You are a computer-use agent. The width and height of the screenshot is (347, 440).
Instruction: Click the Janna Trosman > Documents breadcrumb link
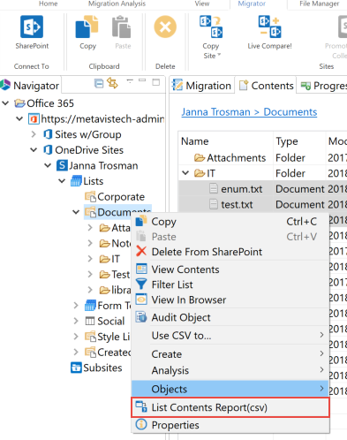[249, 112]
